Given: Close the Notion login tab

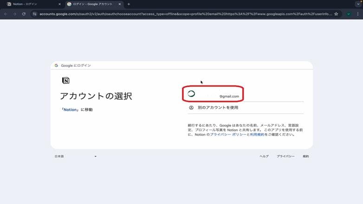Looking at the screenshot, I should coord(59,4).
